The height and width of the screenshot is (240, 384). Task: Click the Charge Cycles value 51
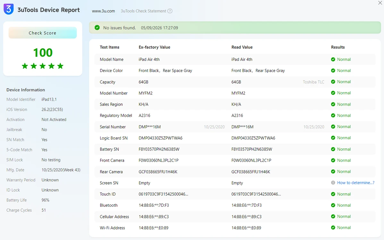[x=44, y=210]
